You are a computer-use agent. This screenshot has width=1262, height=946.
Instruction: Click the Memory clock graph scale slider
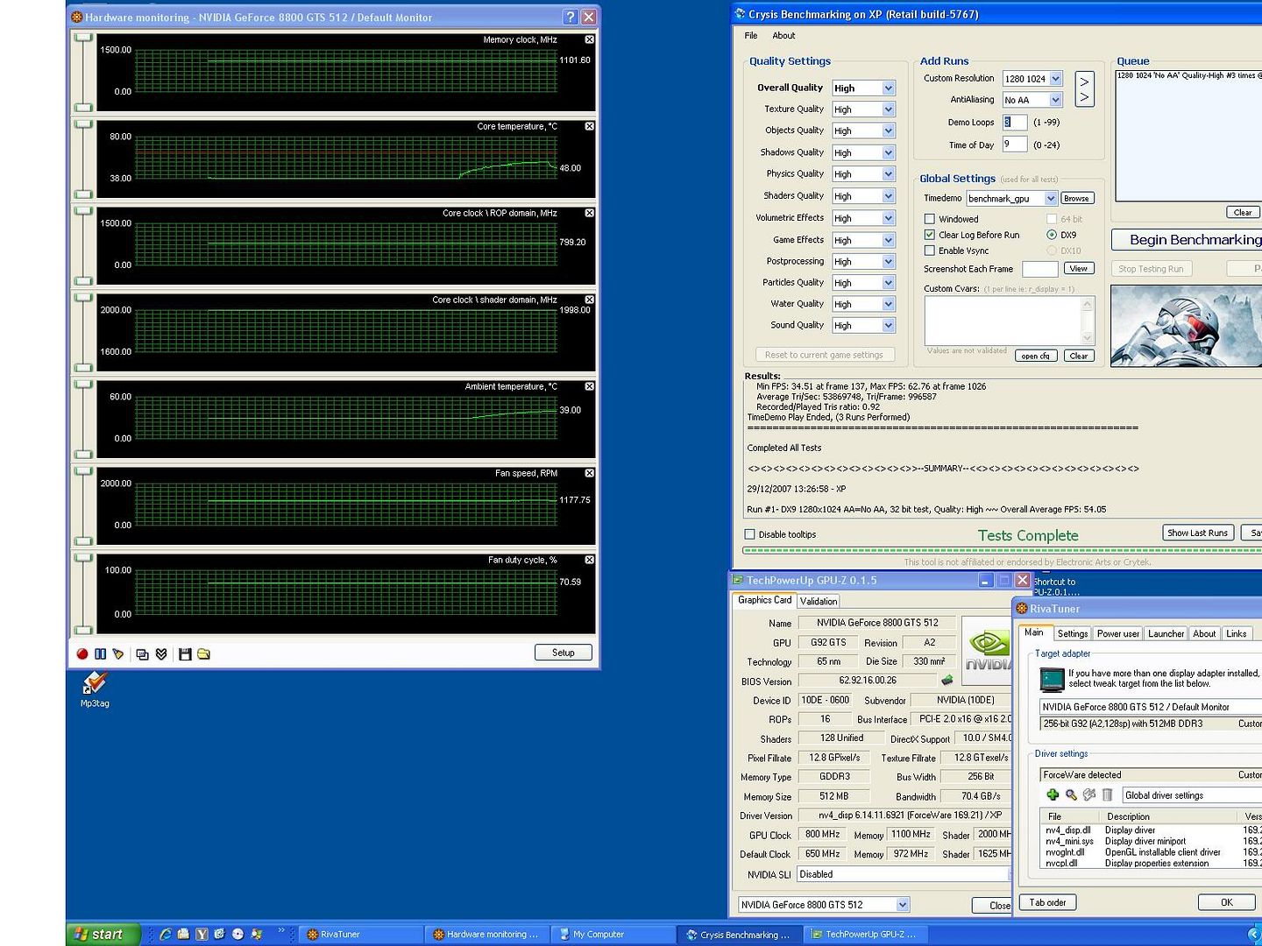[x=83, y=73]
